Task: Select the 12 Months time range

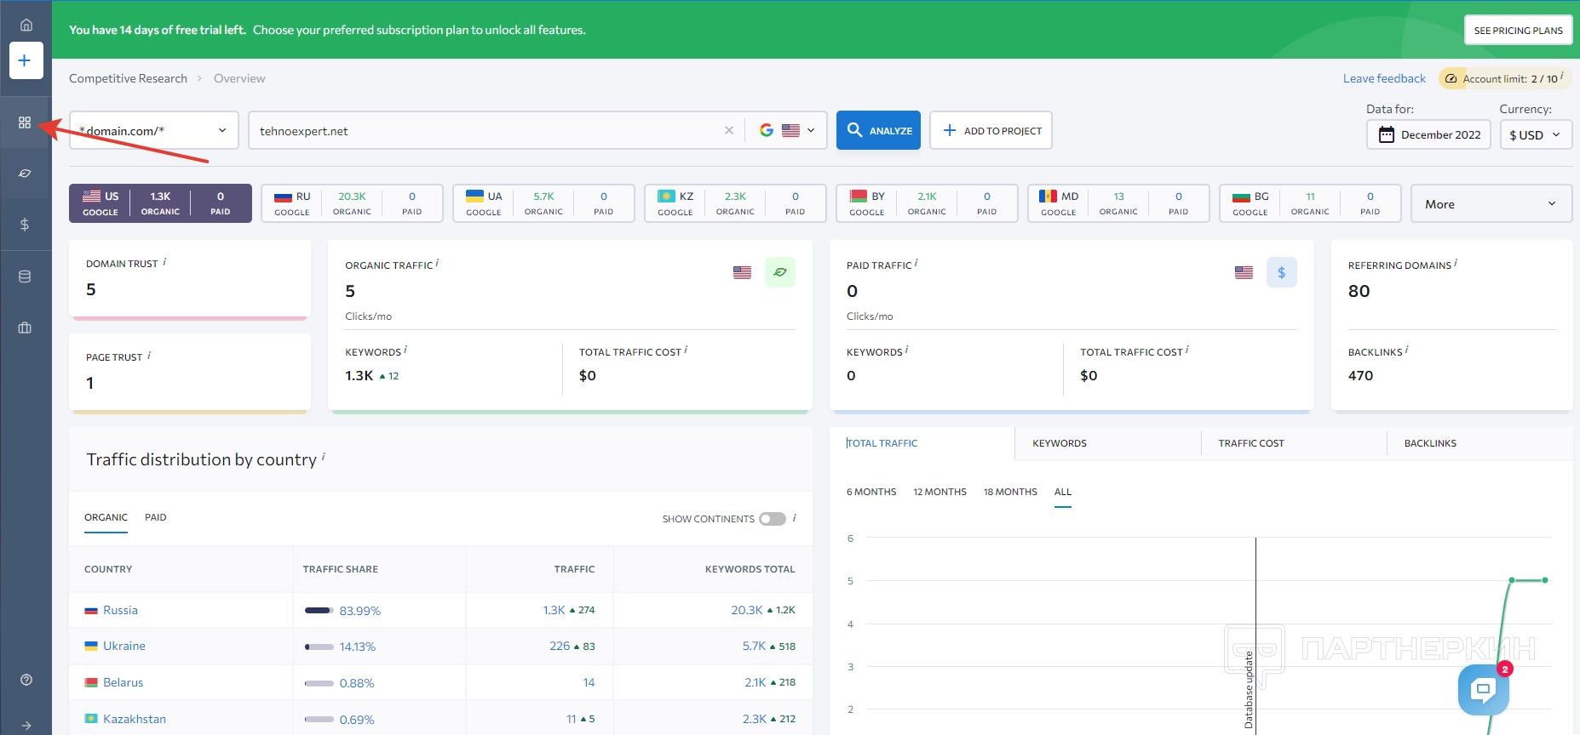Action: coord(939,492)
